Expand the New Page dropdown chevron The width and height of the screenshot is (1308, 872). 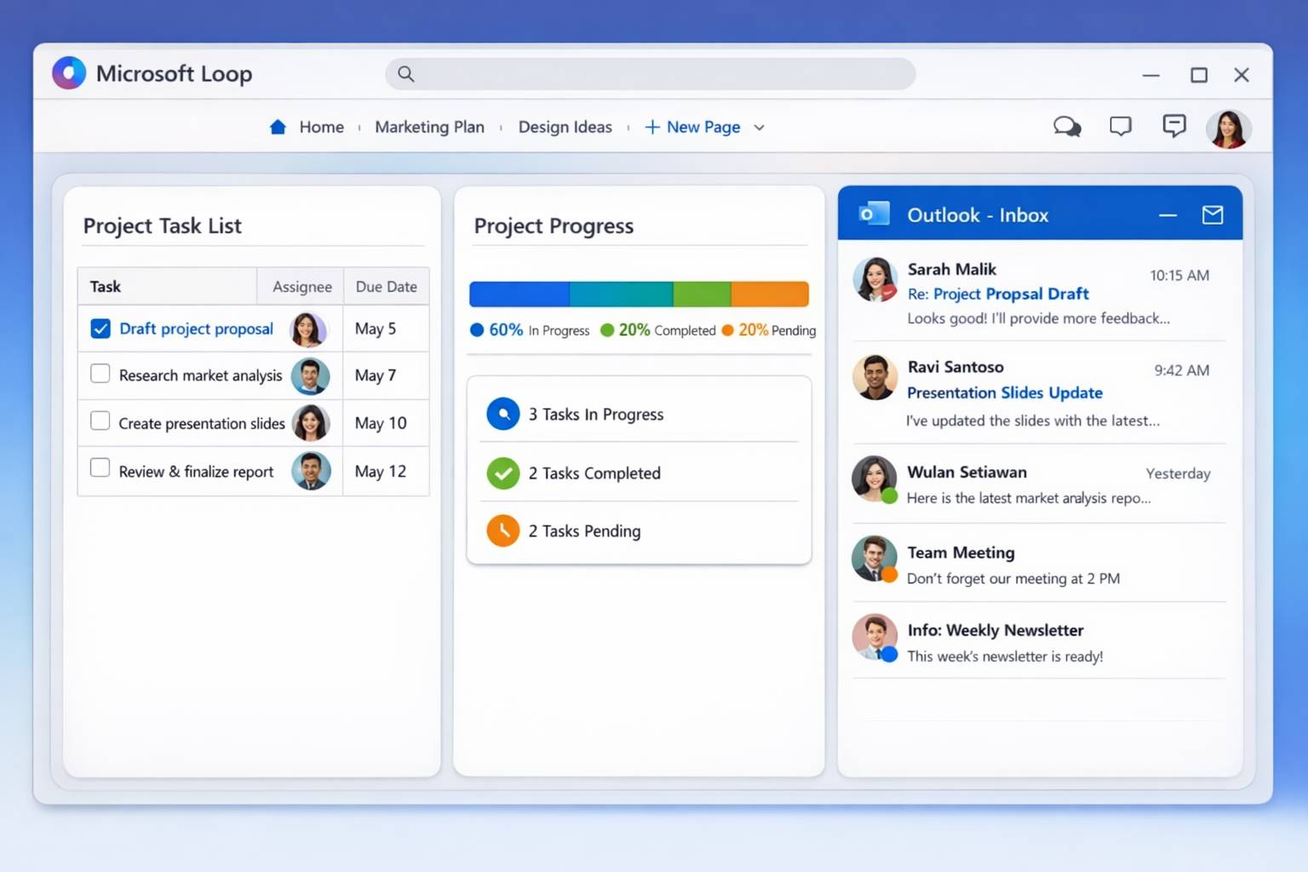tap(759, 128)
